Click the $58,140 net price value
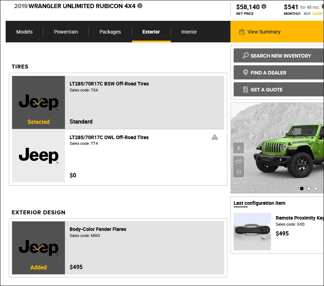The image size is (324, 286). click(x=248, y=7)
